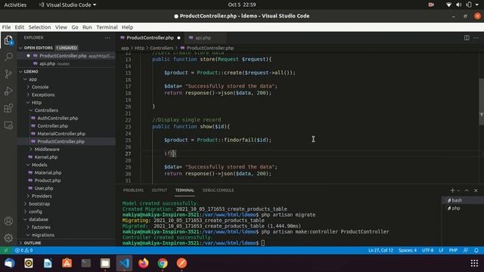Collapse the LDEMO project folder section
Image resolution: width=484 pixels, height=272 pixels.
pos(20,72)
